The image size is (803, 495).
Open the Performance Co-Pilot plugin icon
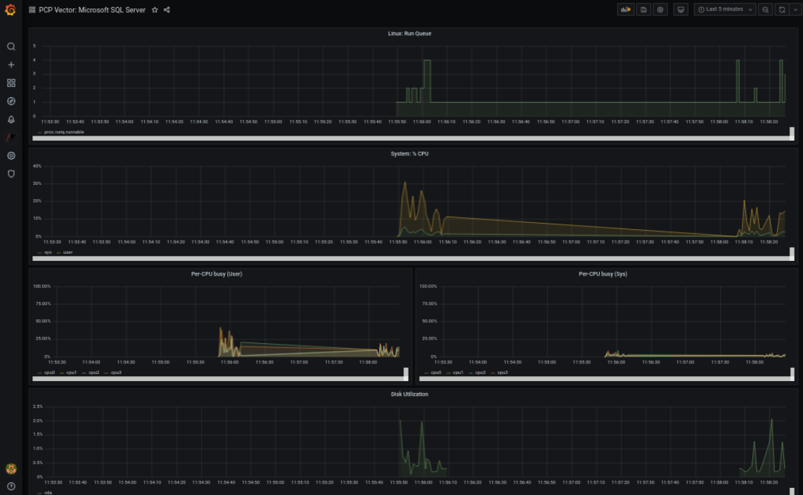[11, 137]
